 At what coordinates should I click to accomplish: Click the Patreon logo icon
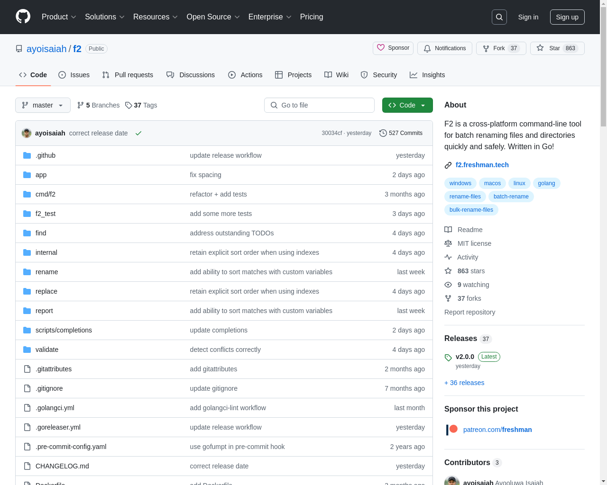[452, 430]
